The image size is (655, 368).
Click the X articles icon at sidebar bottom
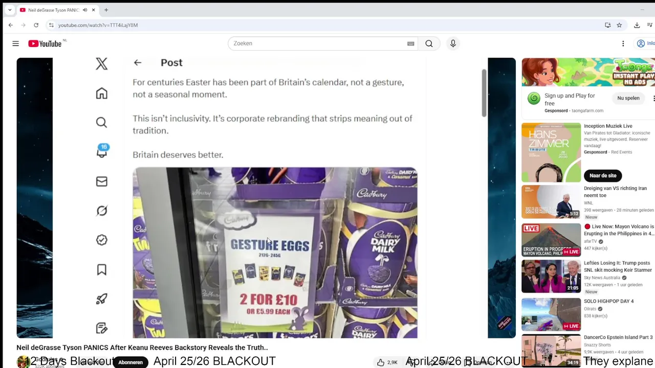coord(101,328)
